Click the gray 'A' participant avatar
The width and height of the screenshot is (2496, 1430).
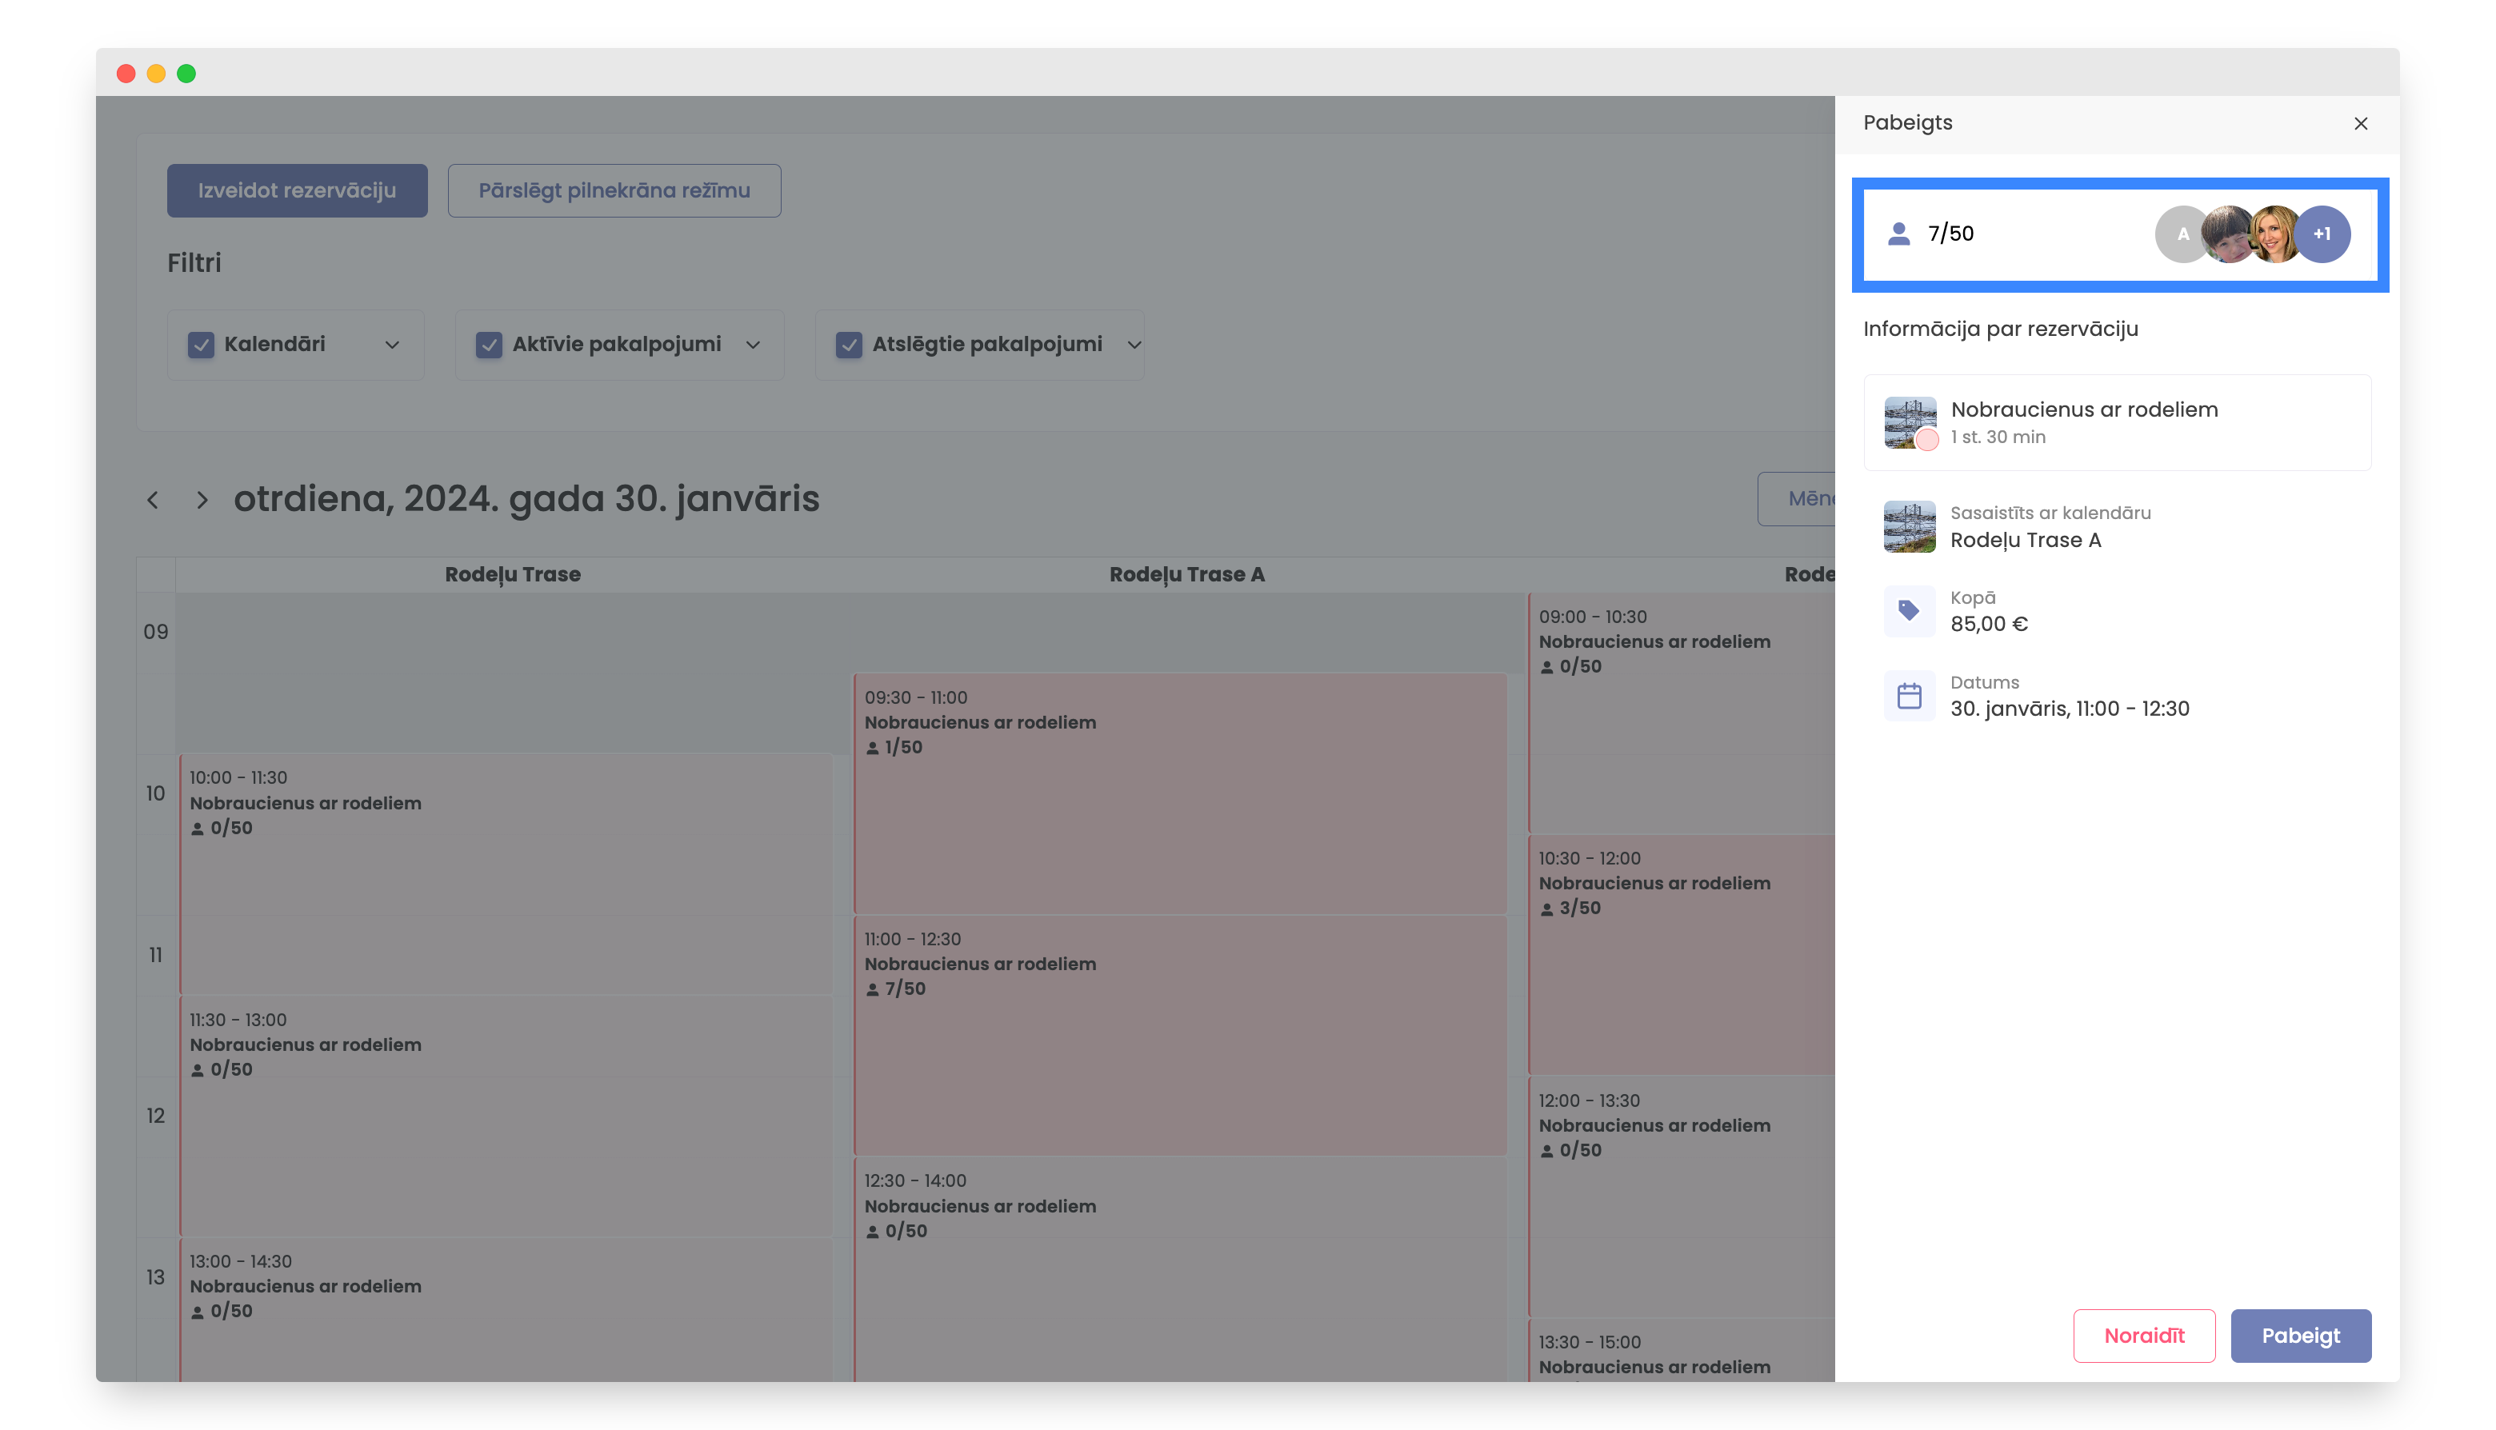pyautogui.click(x=2181, y=234)
